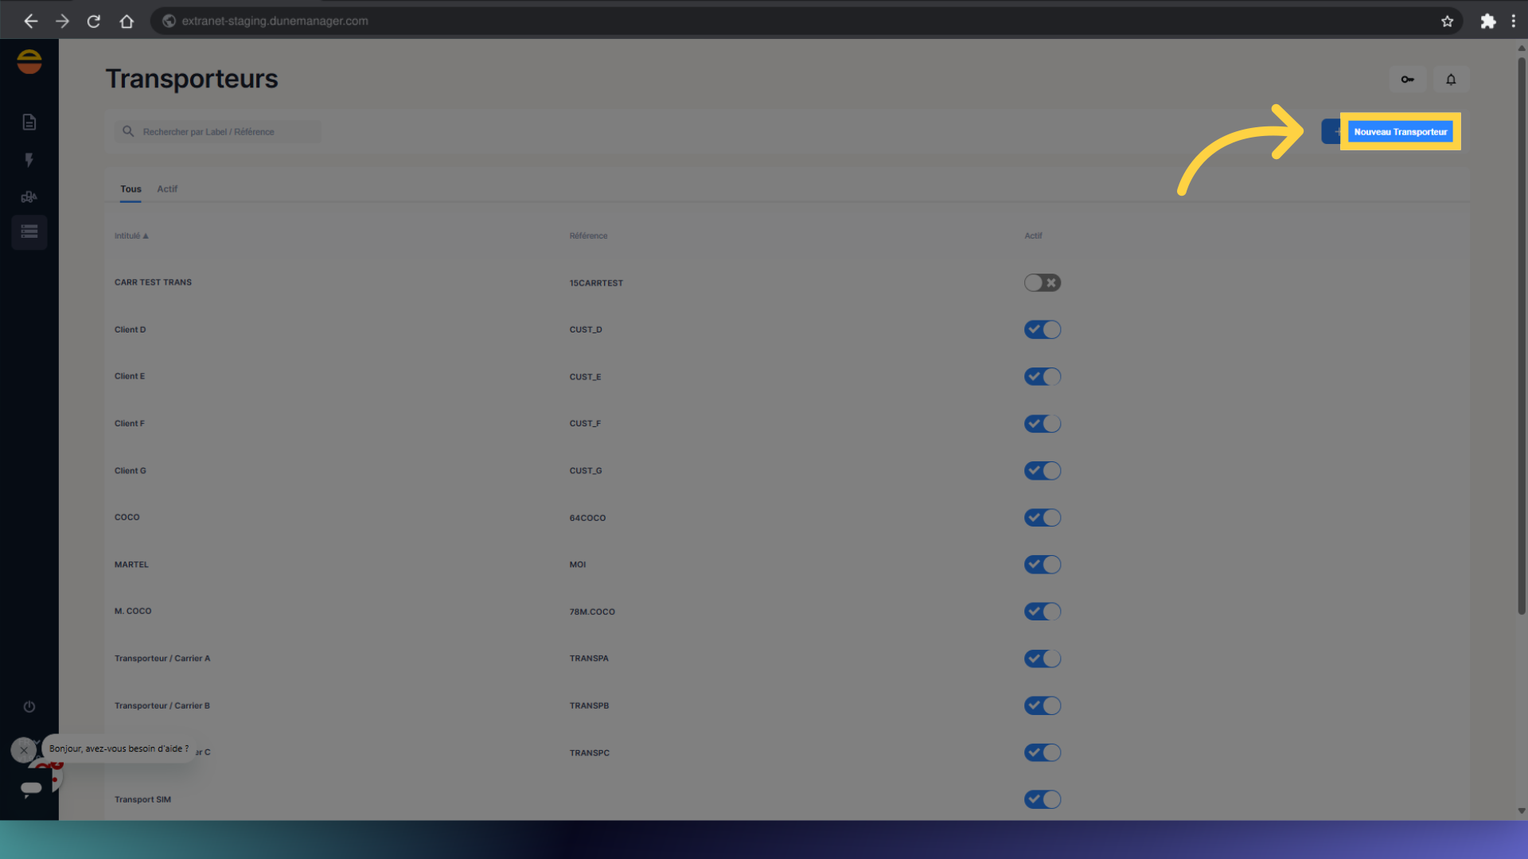Click the browser reload button

tap(94, 21)
